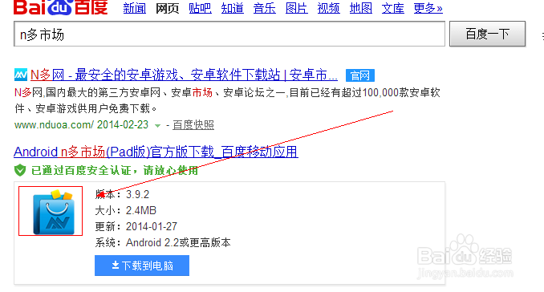Screen dimensions: 544x292
Task: Click the green security shield icon
Action: pyautogui.click(x=20, y=170)
